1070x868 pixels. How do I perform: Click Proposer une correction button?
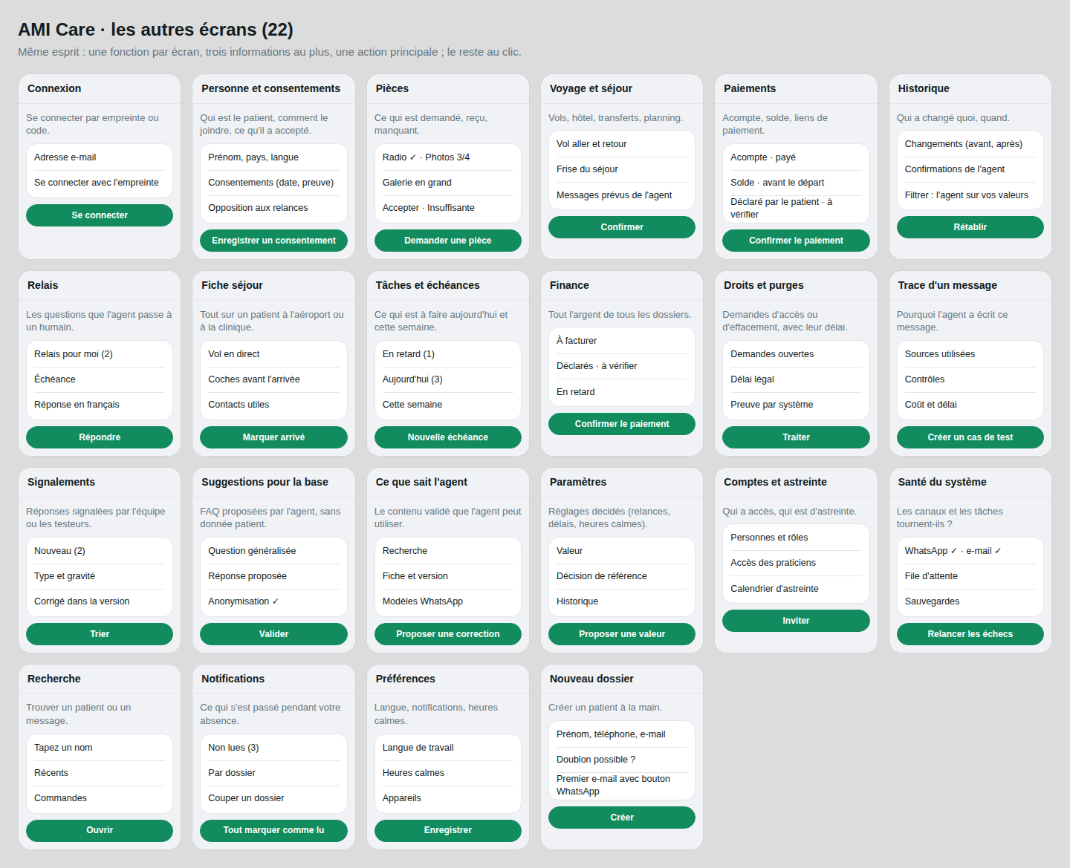tap(448, 634)
